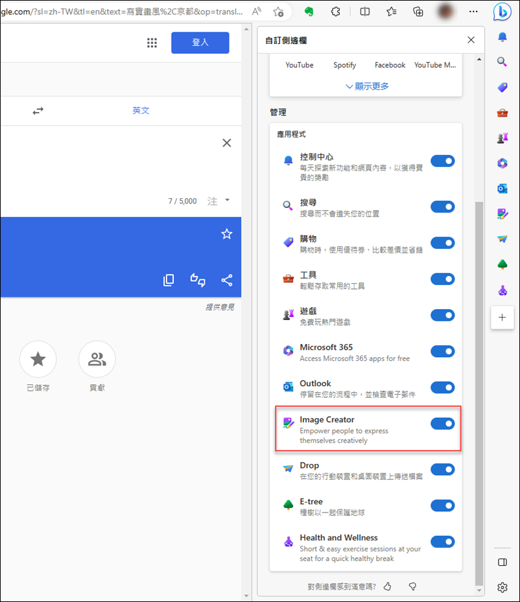This screenshot has height=602, width=520.
Task: Open the Outlook icon in the Edge sidebar
Action: [x=502, y=189]
